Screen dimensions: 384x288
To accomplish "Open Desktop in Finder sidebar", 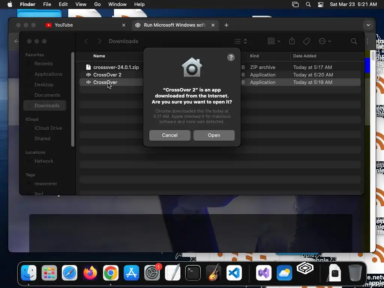I will [x=43, y=84].
